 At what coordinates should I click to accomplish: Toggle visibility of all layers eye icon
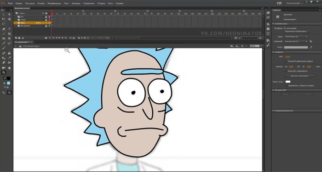[43, 13]
